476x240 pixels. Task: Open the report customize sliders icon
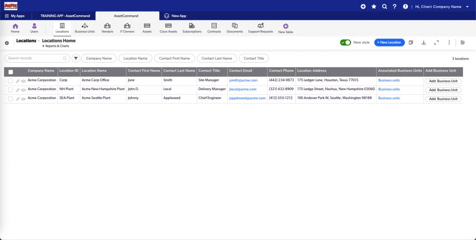coord(463,42)
